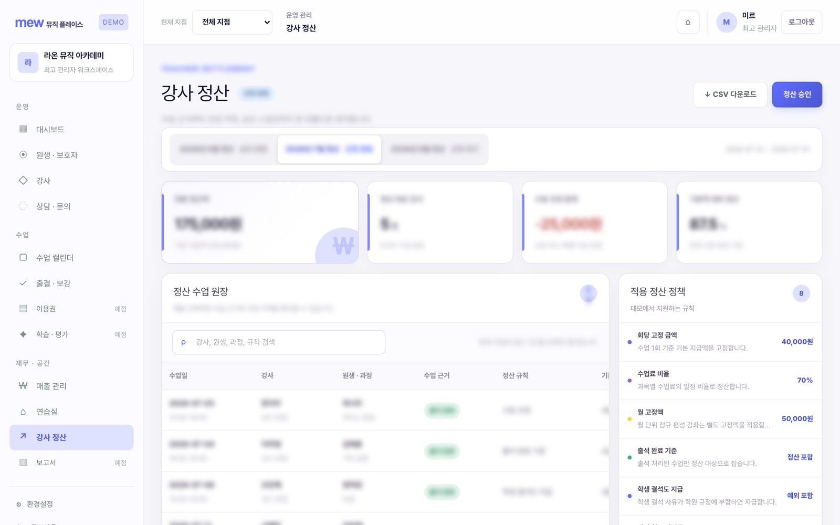Click the dotted circle icon for 상담 · 문의
840x525 pixels.
pos(23,206)
